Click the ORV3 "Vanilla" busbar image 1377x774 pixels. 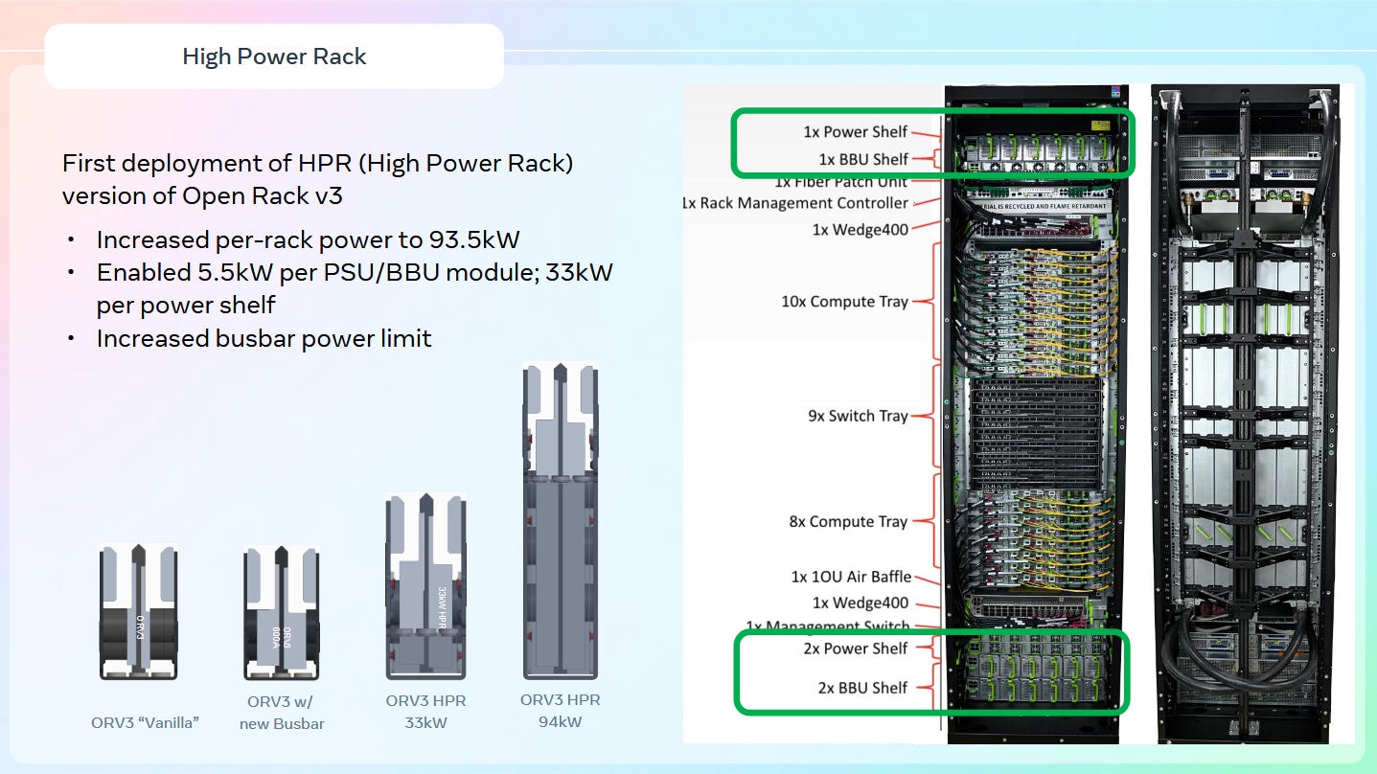pyautogui.click(x=139, y=612)
